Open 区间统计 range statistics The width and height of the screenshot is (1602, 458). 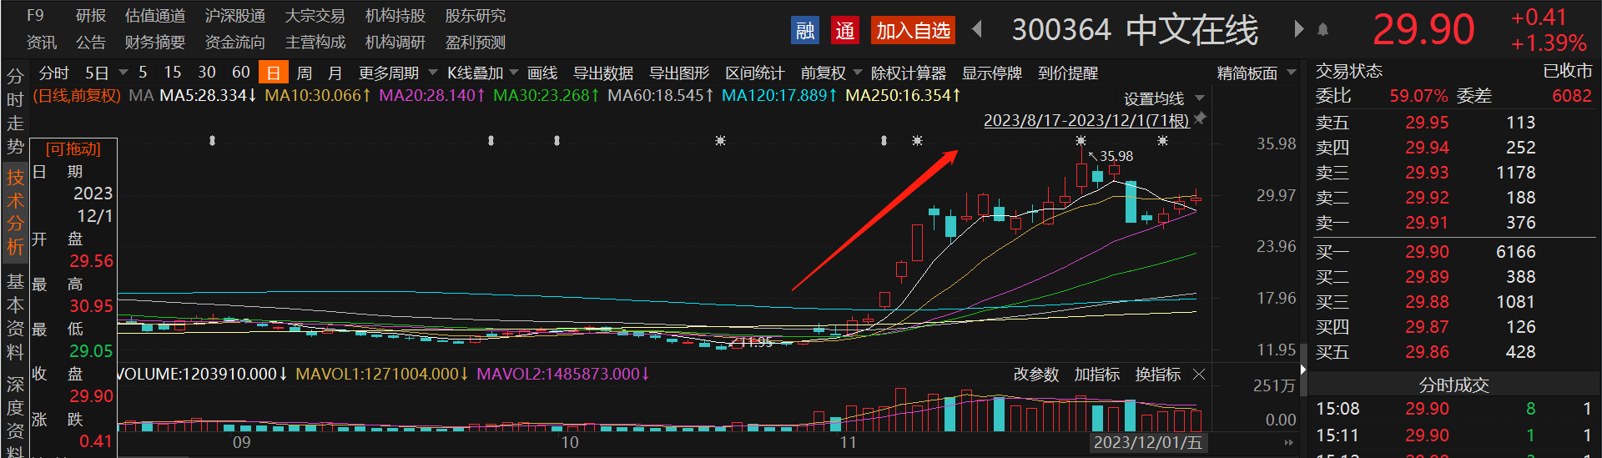click(755, 73)
